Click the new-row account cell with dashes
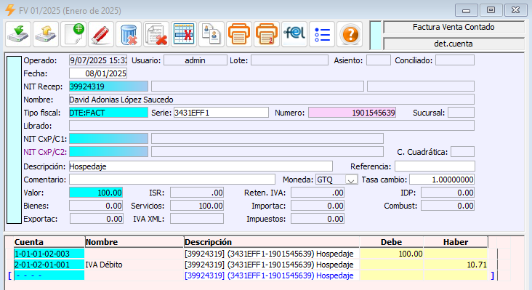The height and width of the screenshot is (290, 532). [49, 275]
